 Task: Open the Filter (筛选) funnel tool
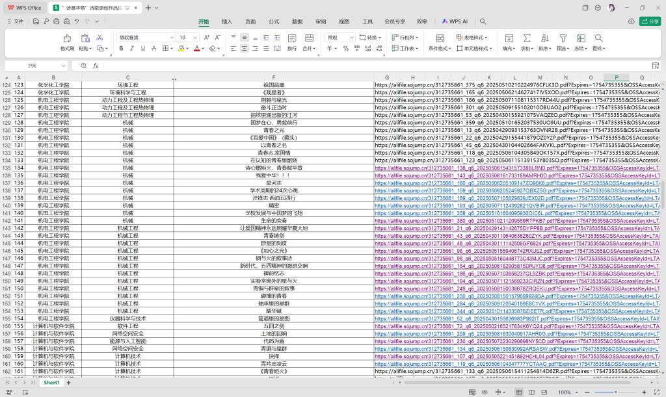click(563, 38)
